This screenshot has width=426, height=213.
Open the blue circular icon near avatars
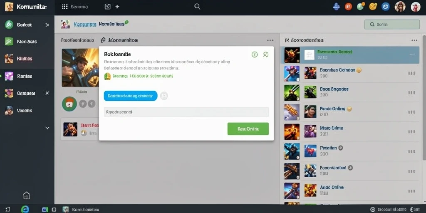tap(386, 7)
